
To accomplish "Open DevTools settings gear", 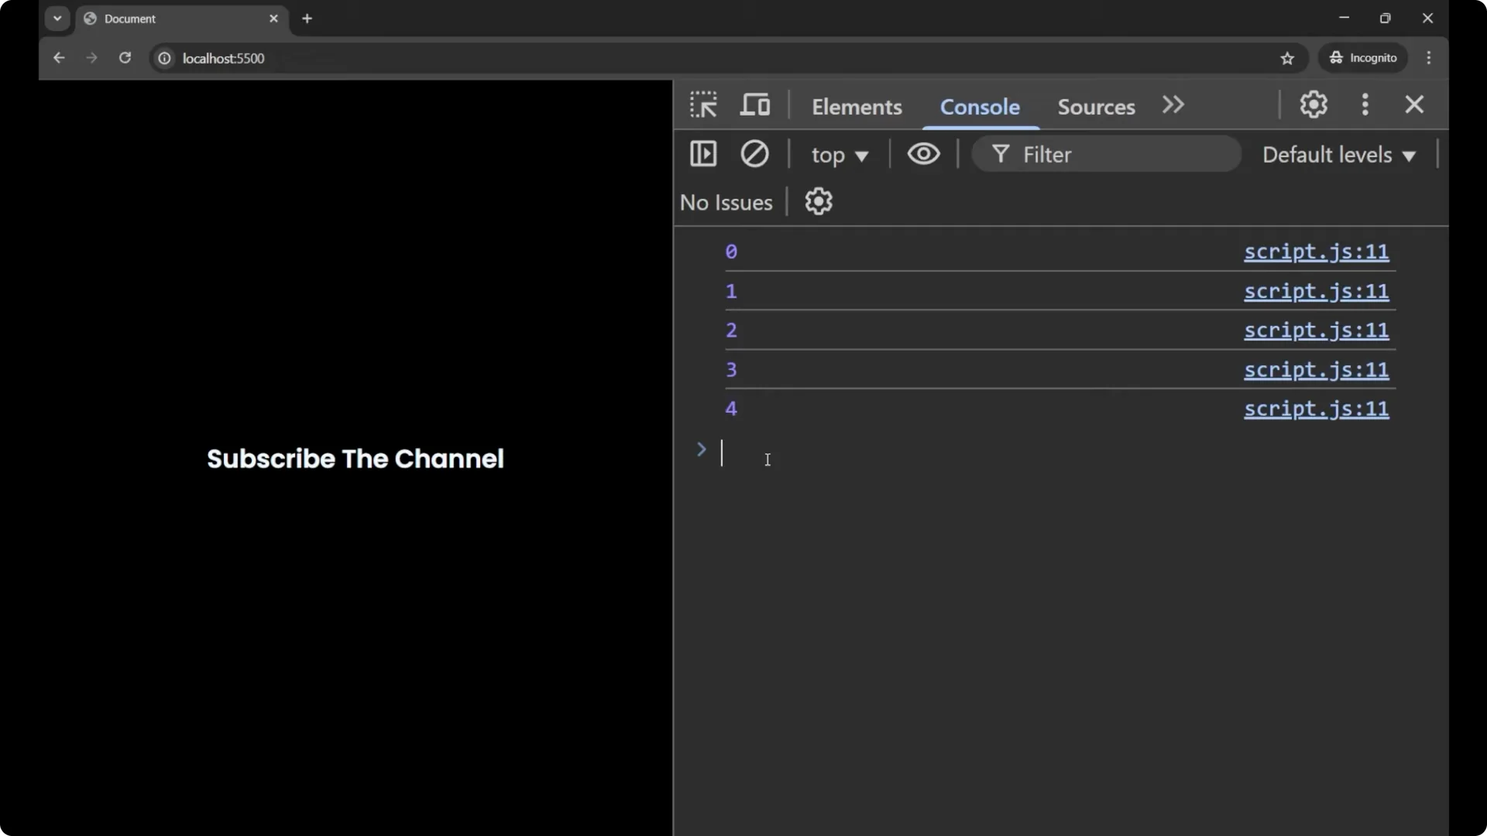I will [1314, 104].
